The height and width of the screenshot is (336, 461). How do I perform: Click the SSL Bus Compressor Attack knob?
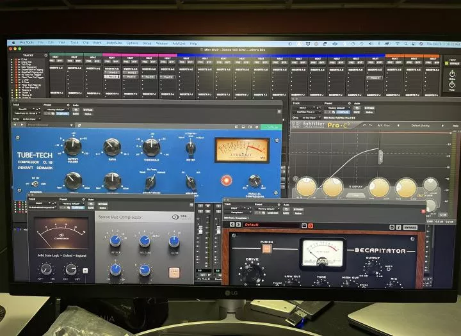coord(115,241)
